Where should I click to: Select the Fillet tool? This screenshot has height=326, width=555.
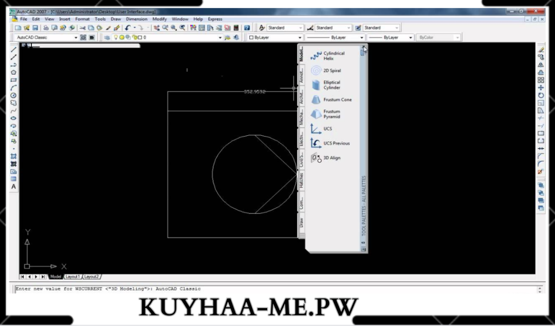(541, 164)
